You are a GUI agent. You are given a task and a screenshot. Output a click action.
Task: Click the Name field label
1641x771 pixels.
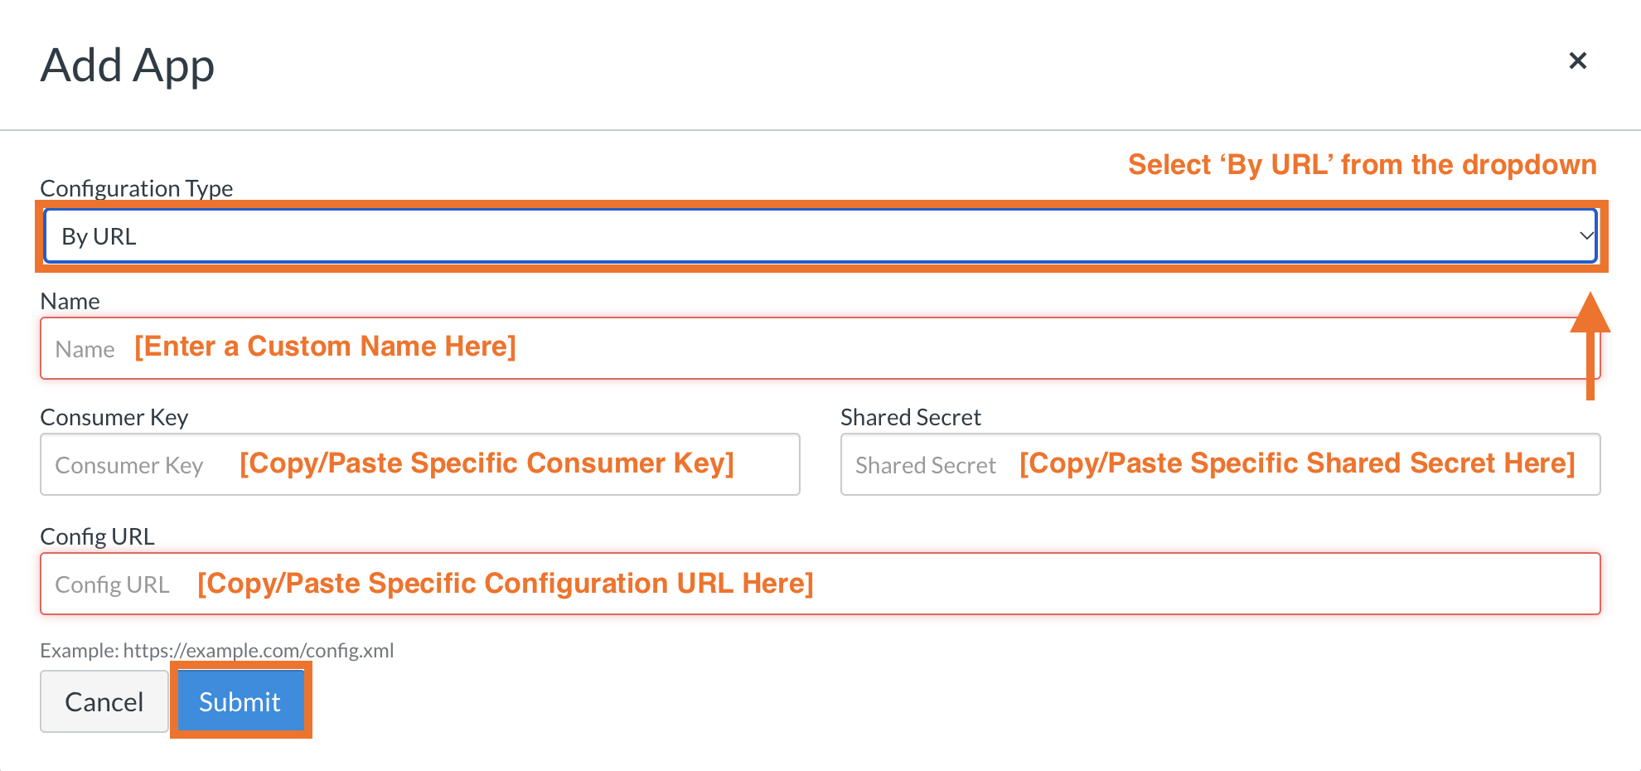coord(70,301)
